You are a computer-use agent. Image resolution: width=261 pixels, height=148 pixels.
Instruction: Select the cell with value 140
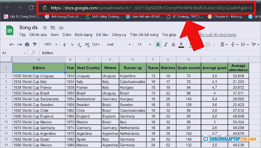(x=188, y=99)
